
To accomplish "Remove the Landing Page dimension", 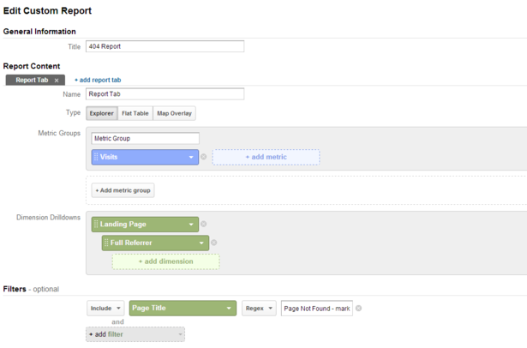I will tap(204, 225).
